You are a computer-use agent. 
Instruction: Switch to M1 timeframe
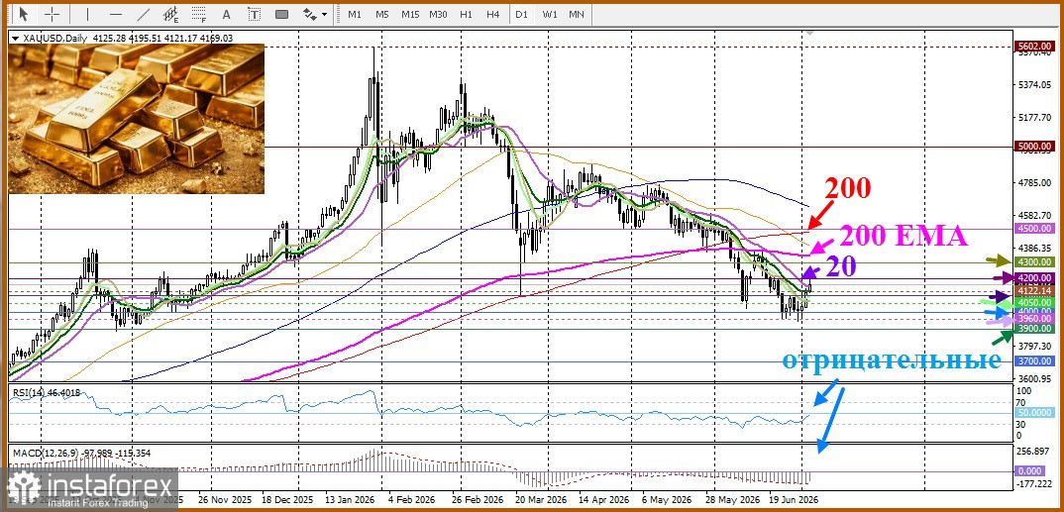pos(355,14)
